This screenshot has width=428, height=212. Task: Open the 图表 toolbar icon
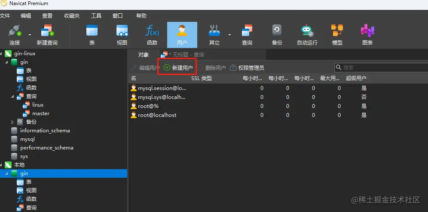click(367, 35)
